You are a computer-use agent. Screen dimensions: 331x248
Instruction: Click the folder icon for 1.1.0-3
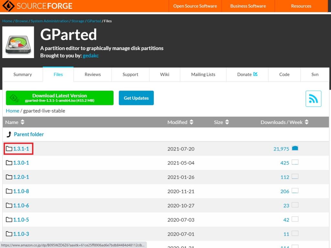[9, 234]
